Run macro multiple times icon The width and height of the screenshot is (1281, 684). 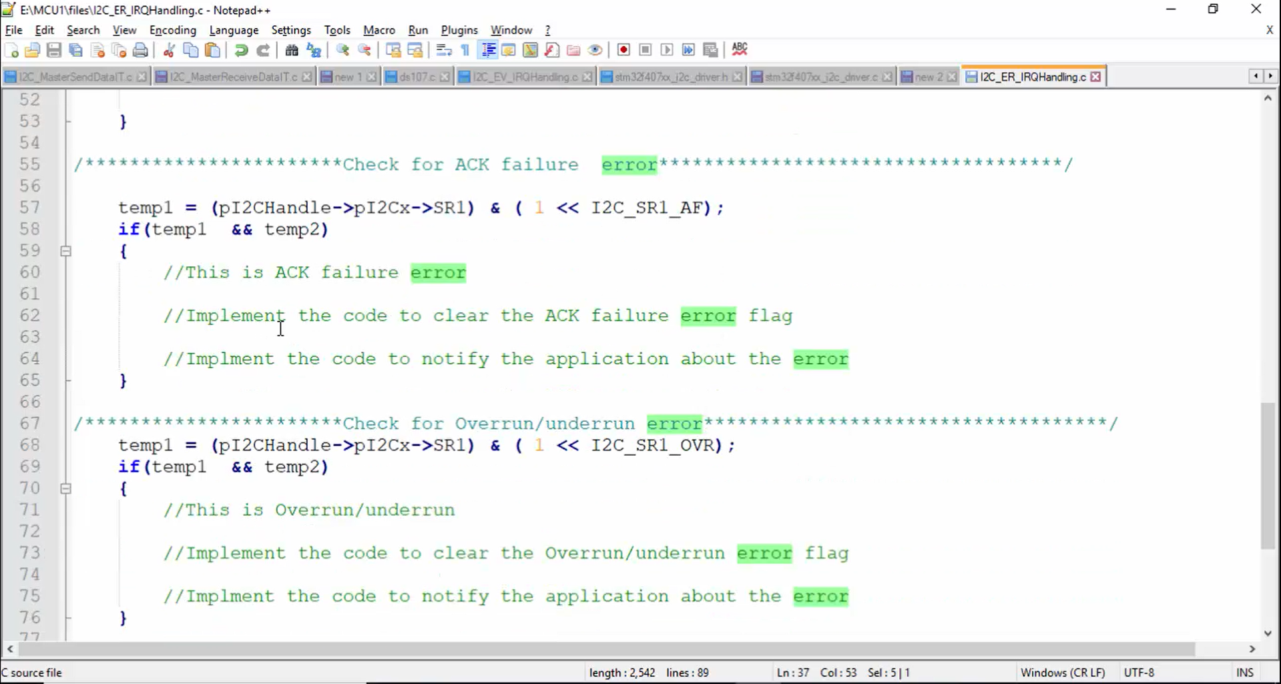pyautogui.click(x=688, y=50)
